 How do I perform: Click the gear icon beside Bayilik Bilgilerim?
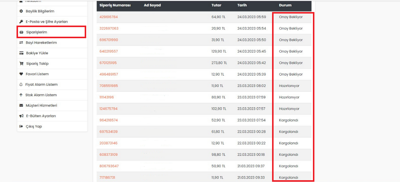pos(21,11)
